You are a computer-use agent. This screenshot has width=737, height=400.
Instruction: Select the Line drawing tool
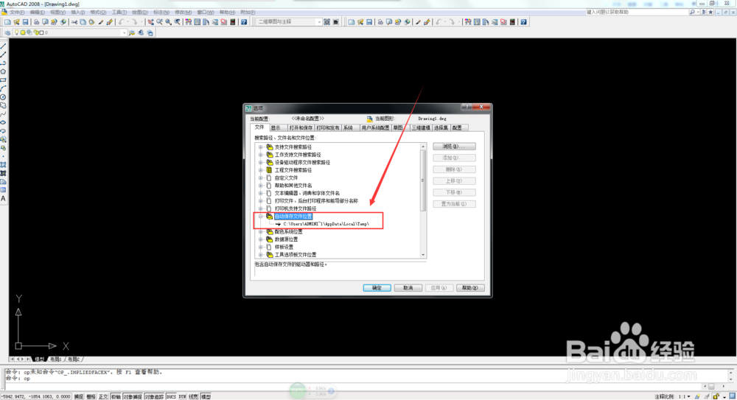coord(3,46)
